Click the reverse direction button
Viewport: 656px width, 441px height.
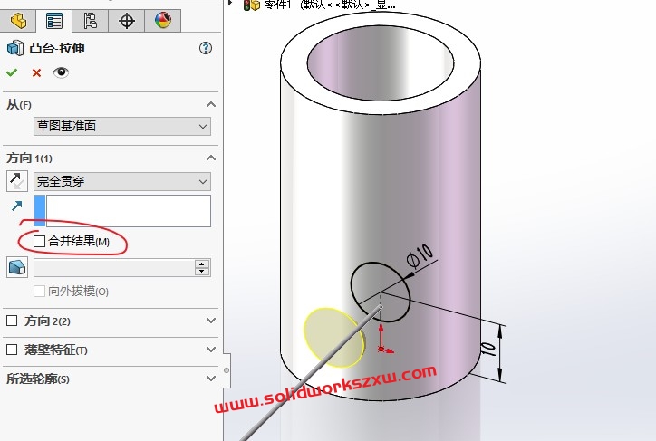click(x=17, y=181)
